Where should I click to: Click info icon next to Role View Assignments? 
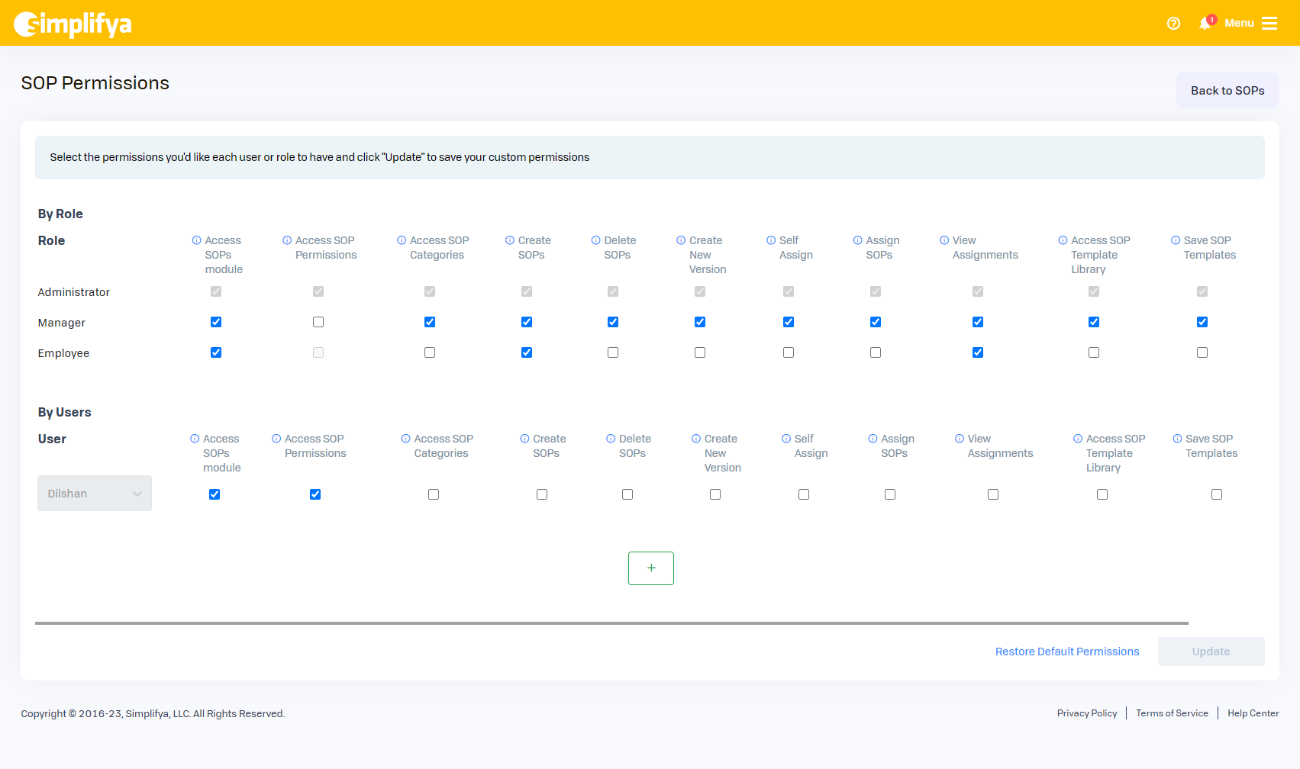click(944, 240)
